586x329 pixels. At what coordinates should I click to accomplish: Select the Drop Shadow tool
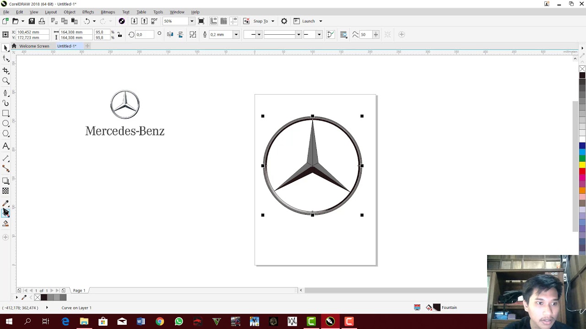tap(5, 180)
